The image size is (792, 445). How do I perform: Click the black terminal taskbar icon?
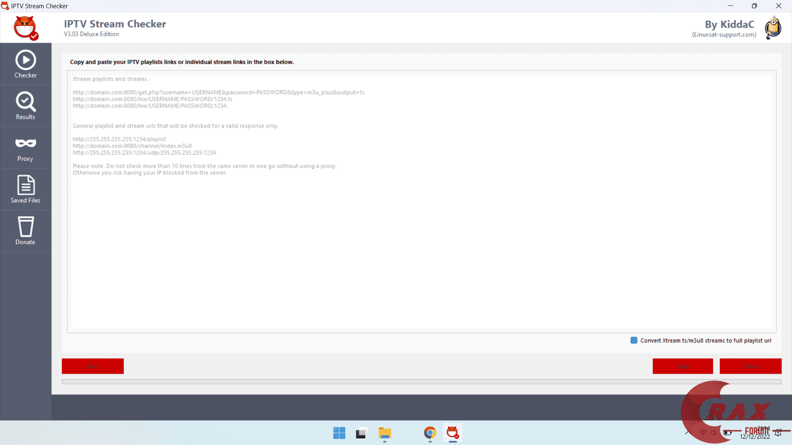click(x=361, y=433)
